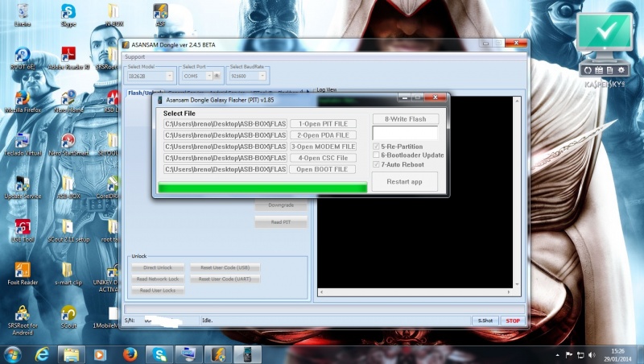The width and height of the screenshot is (644, 364).
Task: Show hidden system tray icons arrow
Action: tap(557, 355)
